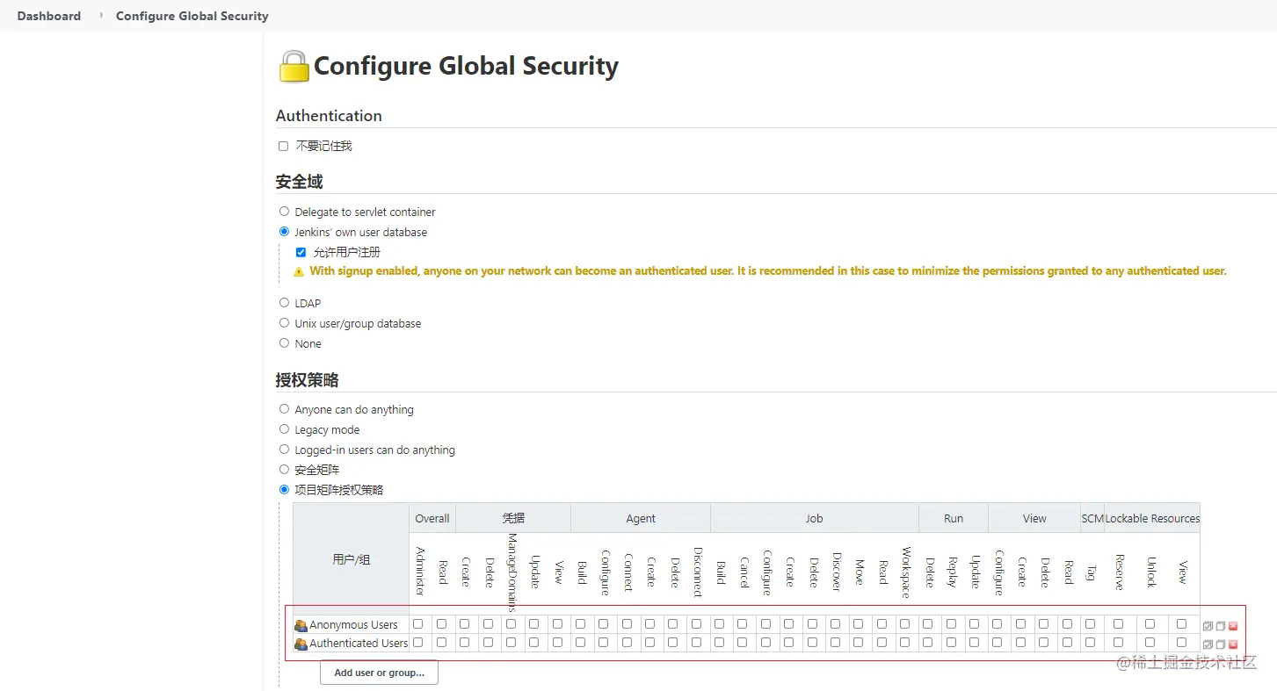Enable the 不要记住我 checkbox

(283, 146)
